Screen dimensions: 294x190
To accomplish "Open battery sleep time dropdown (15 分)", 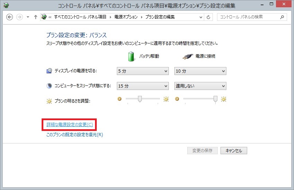I will coord(143,86).
